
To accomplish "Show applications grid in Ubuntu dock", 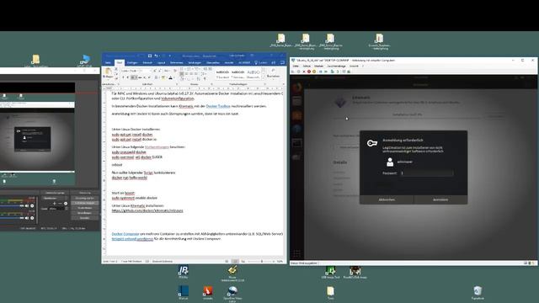I will coord(296,253).
